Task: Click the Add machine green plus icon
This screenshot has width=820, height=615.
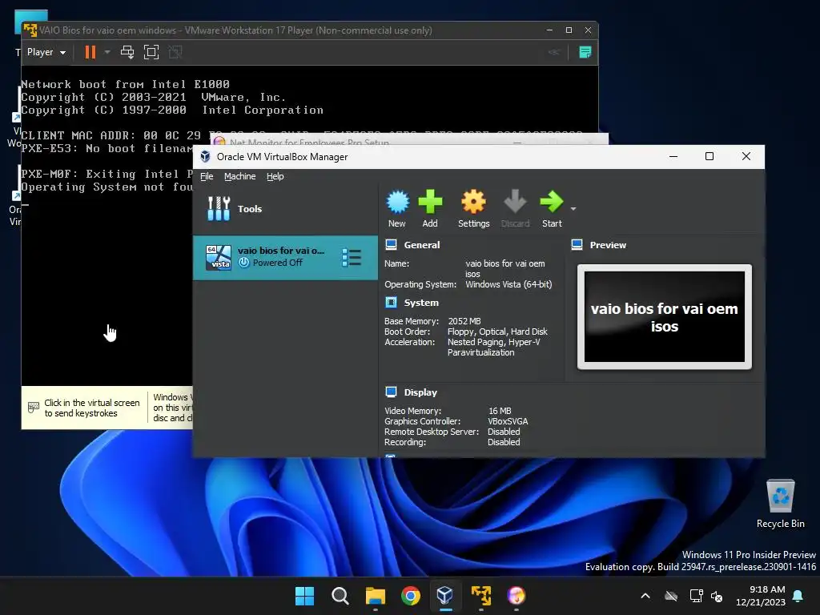Action: [430, 209]
